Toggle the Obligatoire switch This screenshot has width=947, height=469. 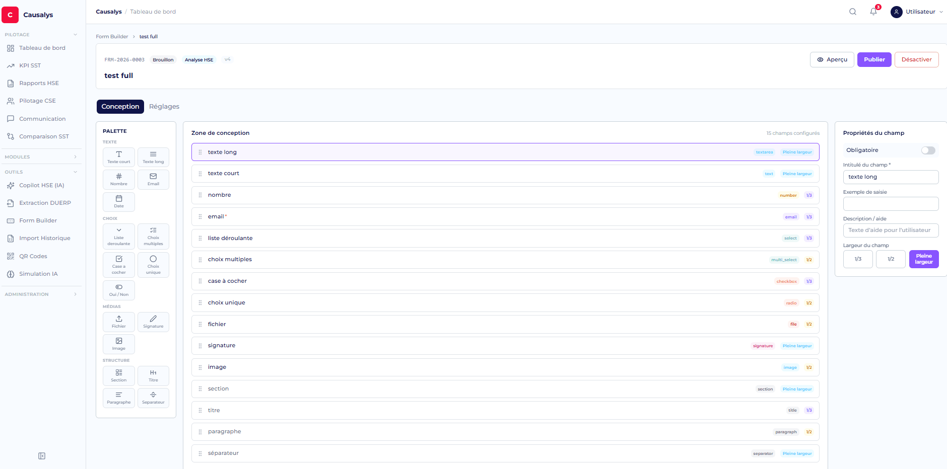928,150
